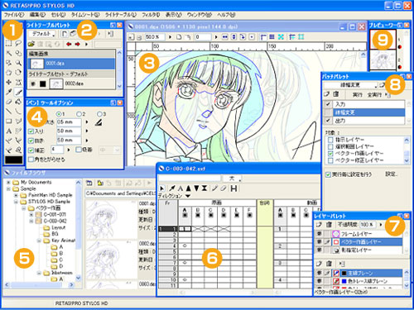This screenshot has height=310, width=414.
Task: Click the 設定.. button in batch palette
Action: click(392, 174)
